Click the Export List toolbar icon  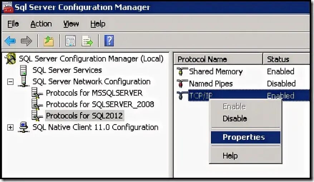87,41
